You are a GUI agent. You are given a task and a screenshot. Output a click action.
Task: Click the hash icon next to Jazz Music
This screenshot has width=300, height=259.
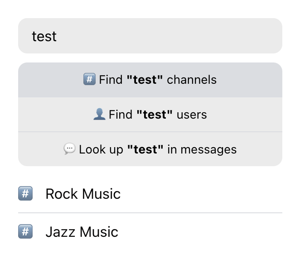point(25,232)
